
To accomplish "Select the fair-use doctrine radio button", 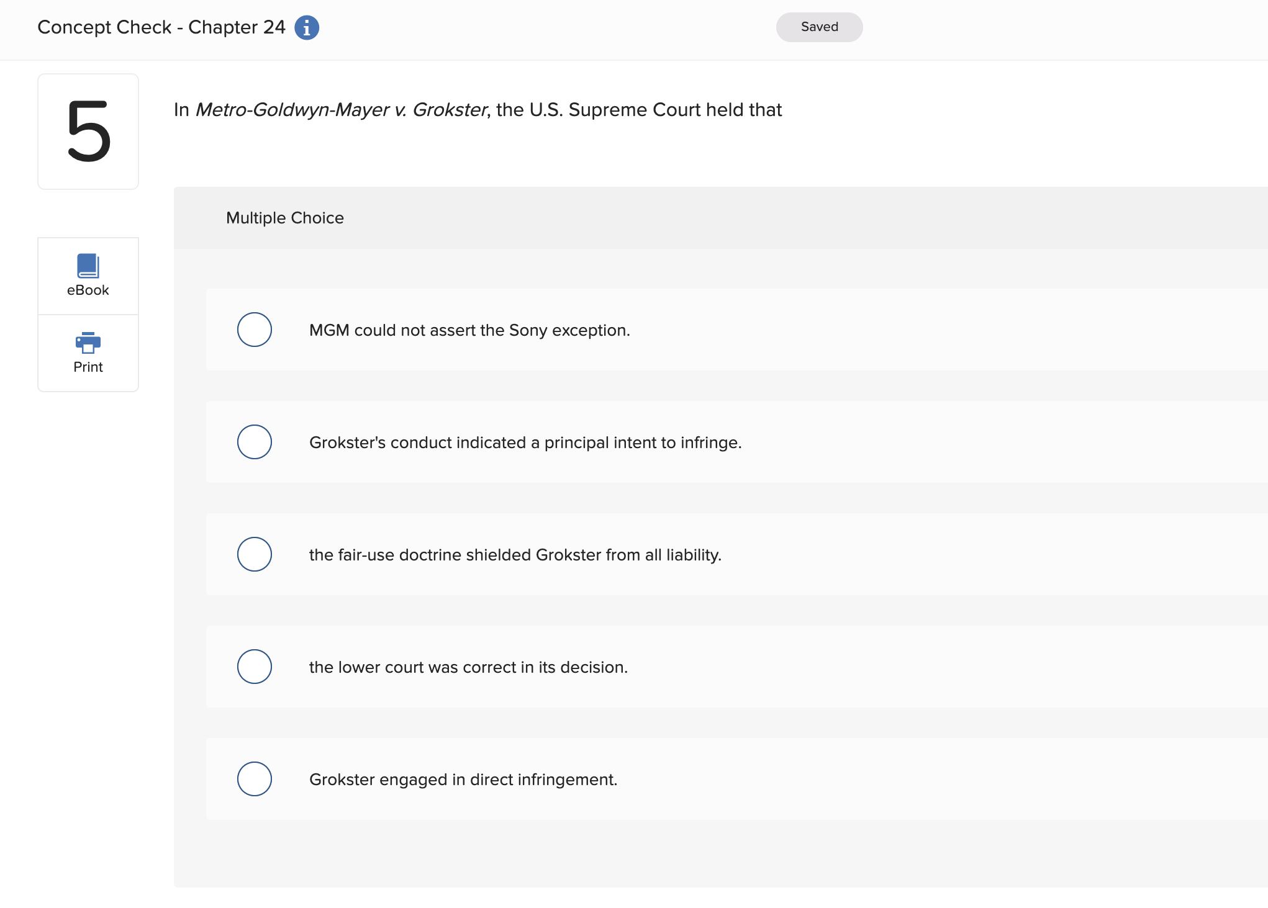I will 255,554.
